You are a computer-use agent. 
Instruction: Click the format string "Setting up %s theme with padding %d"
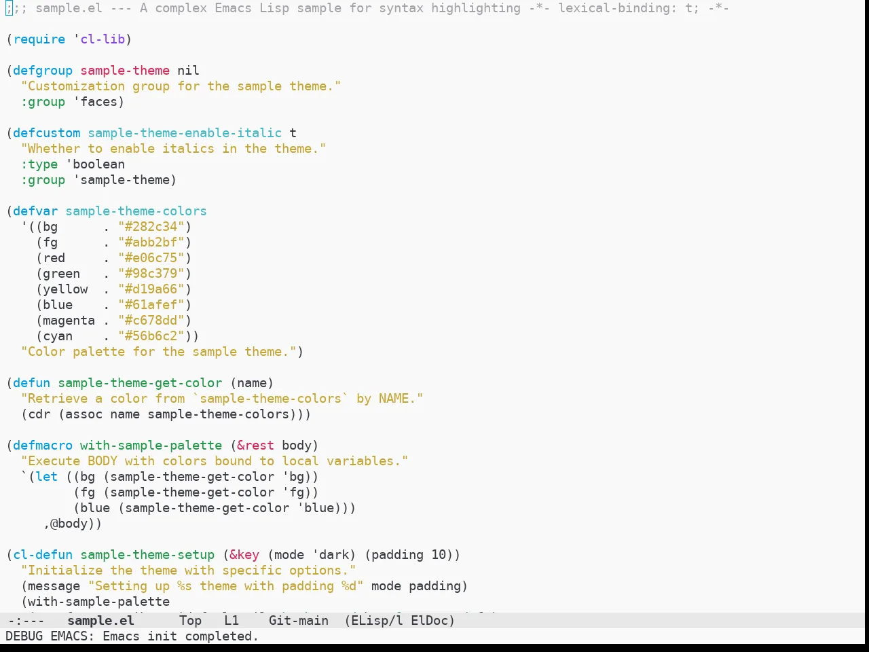[x=225, y=586]
